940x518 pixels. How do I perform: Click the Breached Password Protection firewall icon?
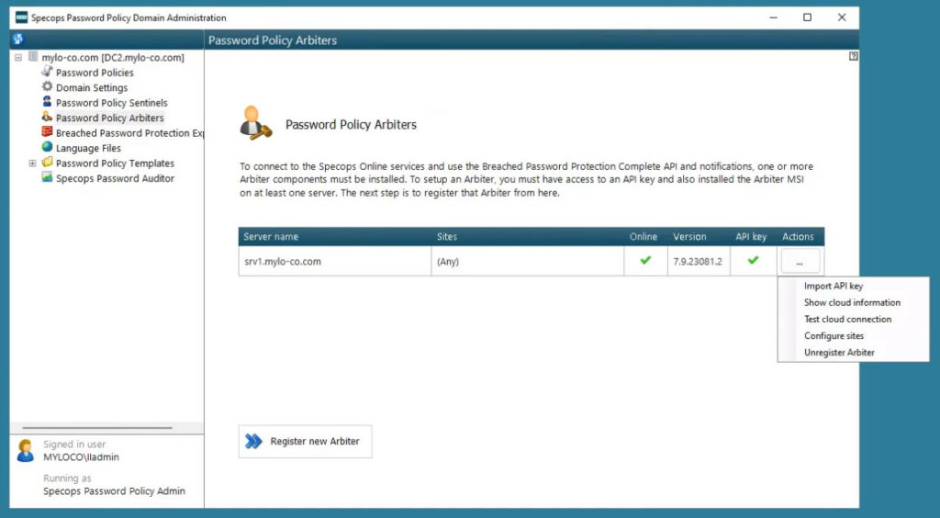pos(48,132)
